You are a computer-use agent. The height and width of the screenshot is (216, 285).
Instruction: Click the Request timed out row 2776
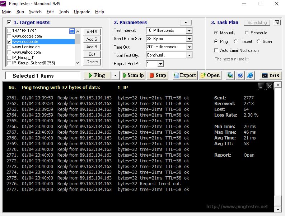click(94, 184)
